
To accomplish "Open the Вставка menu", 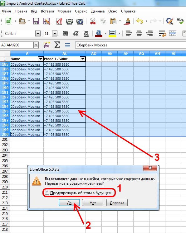I will tap(47, 11).
